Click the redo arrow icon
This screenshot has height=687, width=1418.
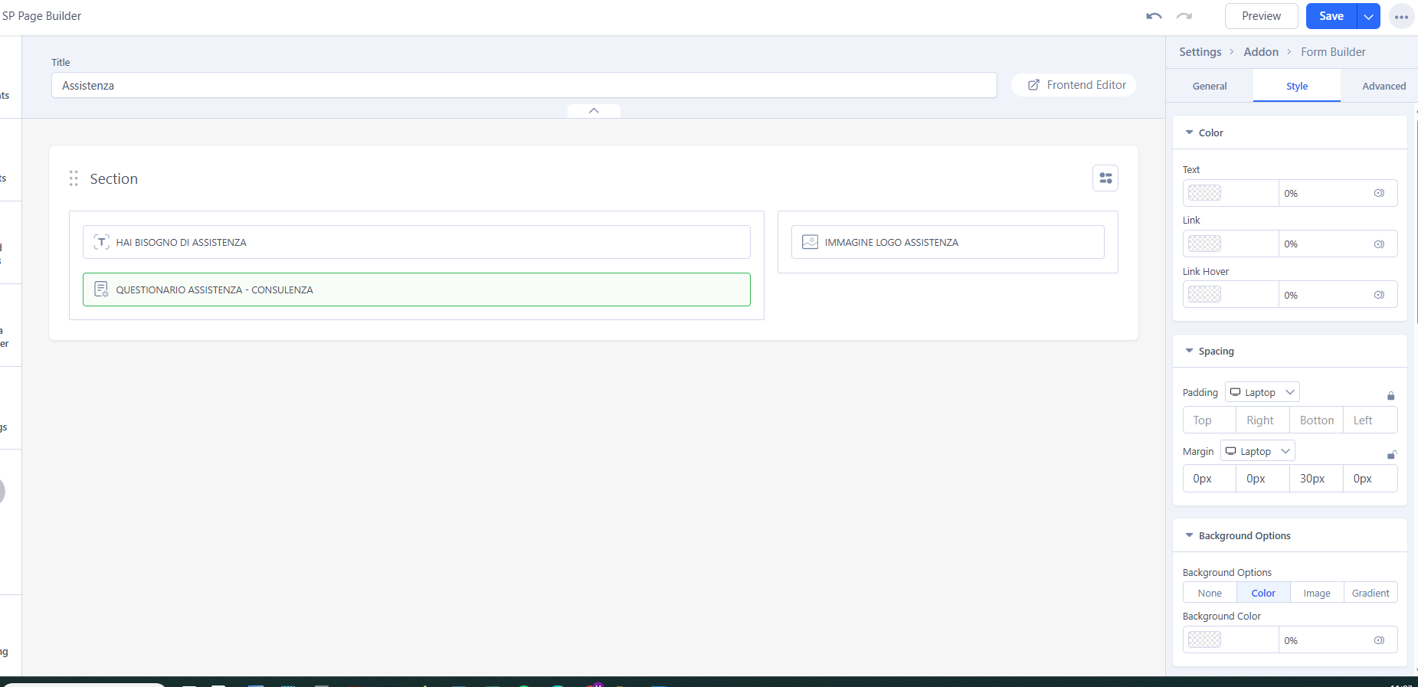pos(1184,16)
